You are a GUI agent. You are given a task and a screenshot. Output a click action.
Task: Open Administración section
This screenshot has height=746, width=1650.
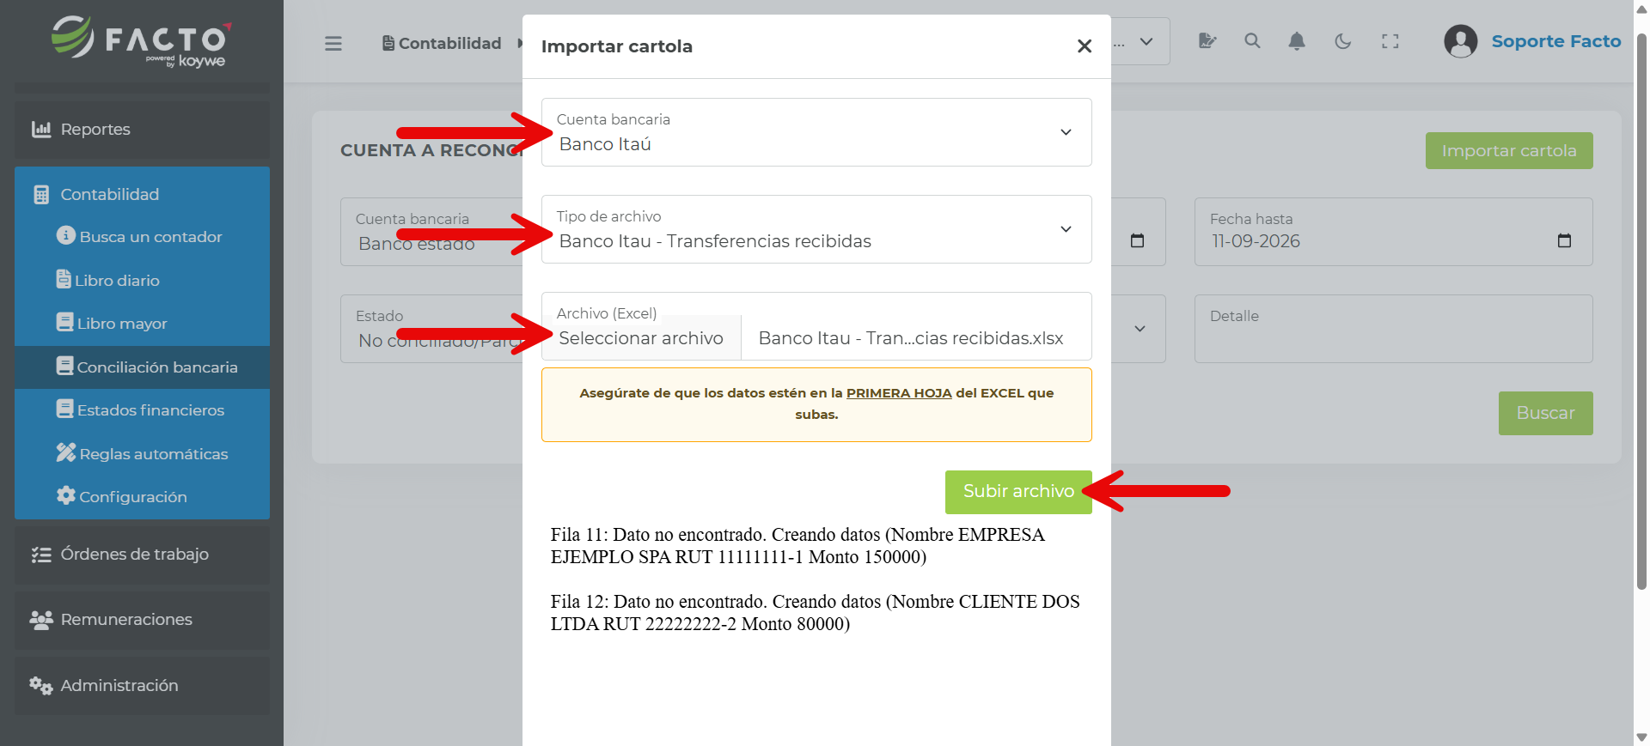click(142, 686)
